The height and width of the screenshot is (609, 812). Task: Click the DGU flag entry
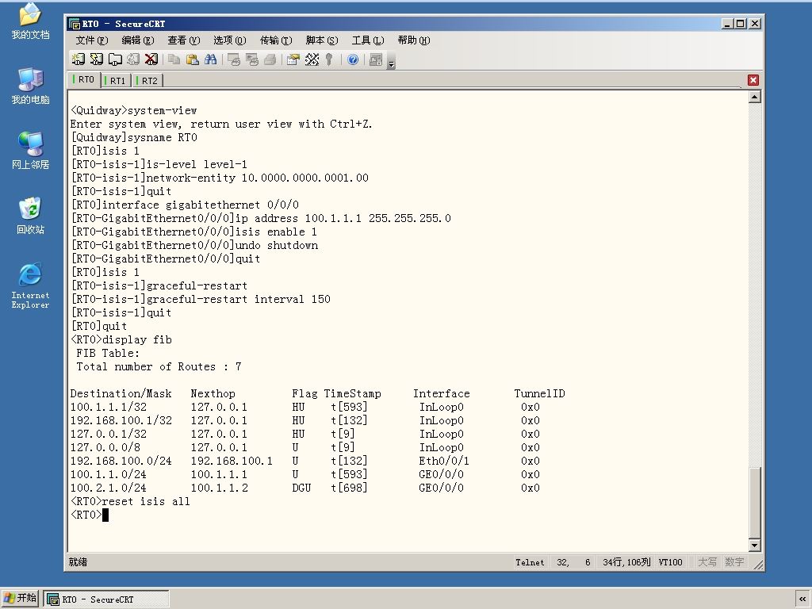pyautogui.click(x=301, y=488)
